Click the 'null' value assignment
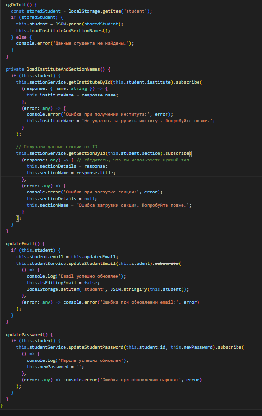This screenshot has width=262, height=416. pos(89,199)
